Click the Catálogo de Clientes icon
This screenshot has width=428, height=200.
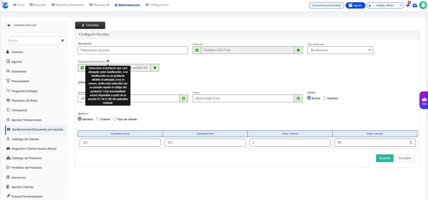click(8, 139)
